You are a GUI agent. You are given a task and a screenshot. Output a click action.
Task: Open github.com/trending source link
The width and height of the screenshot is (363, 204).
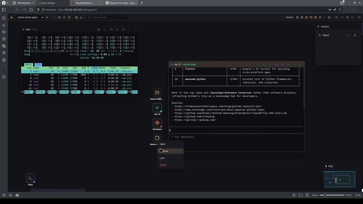tap(194, 116)
